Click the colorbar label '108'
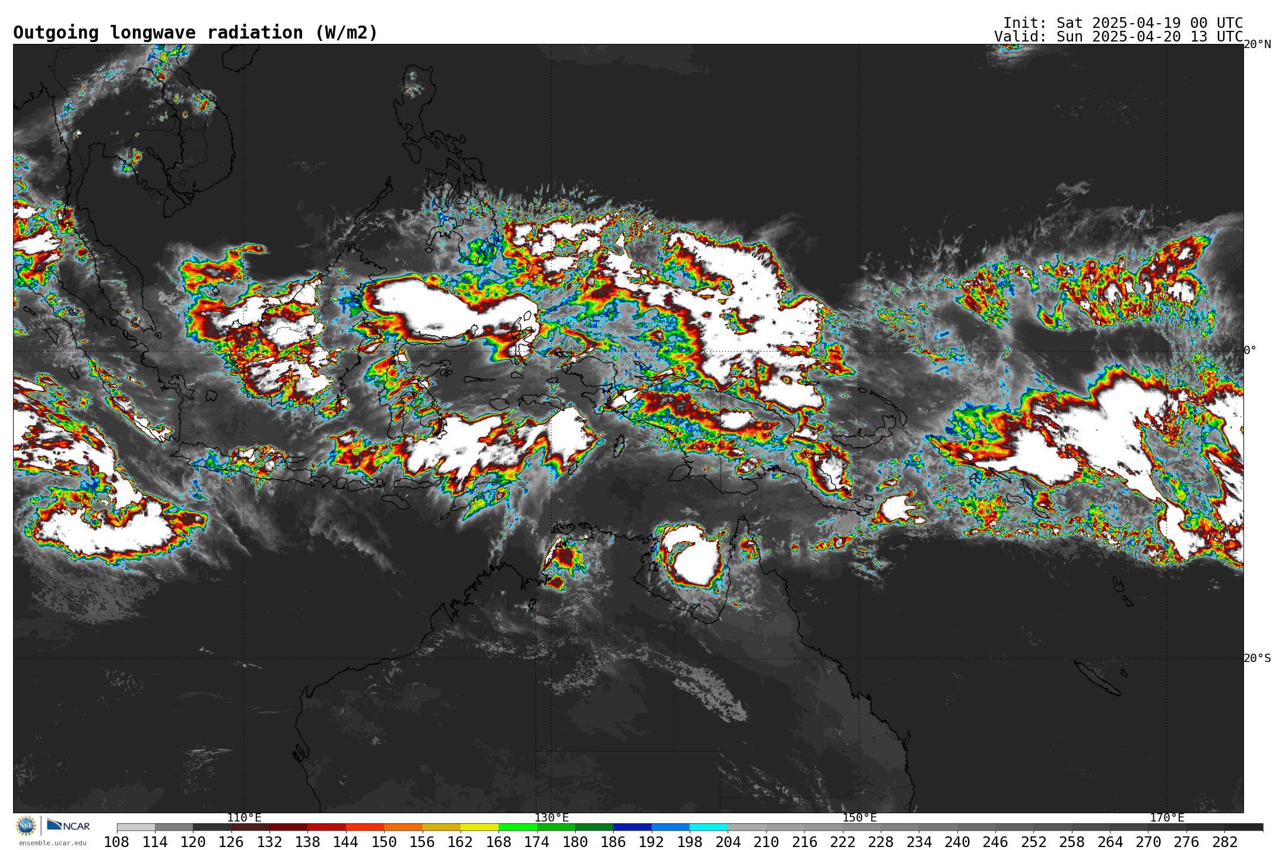 tap(116, 842)
